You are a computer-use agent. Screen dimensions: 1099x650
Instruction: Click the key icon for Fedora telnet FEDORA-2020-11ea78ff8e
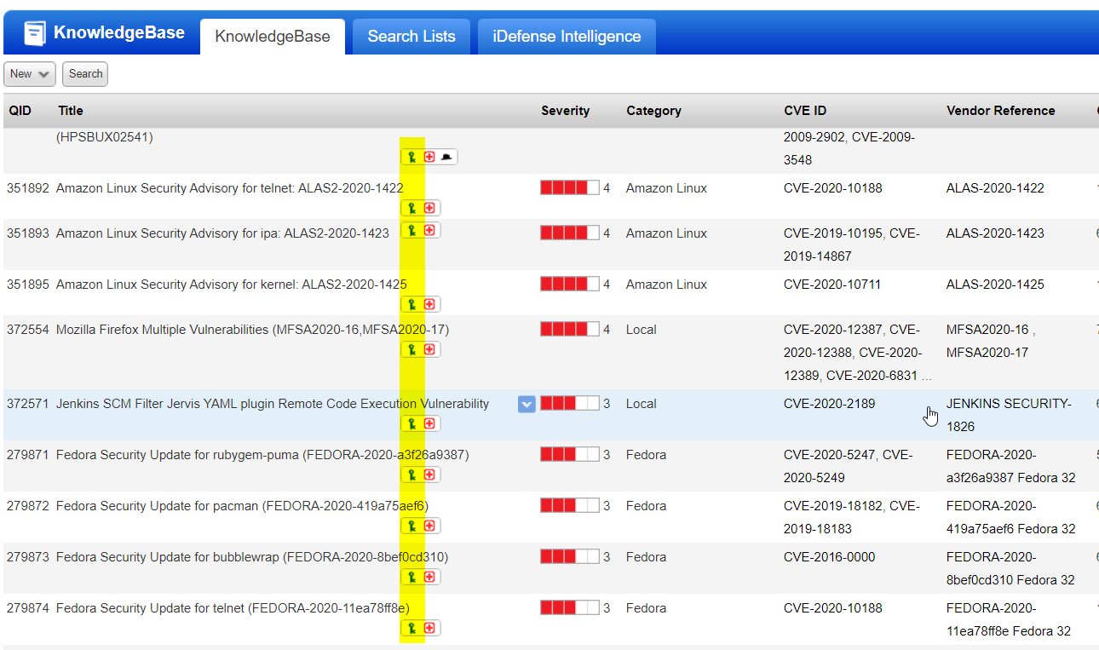[x=411, y=628]
